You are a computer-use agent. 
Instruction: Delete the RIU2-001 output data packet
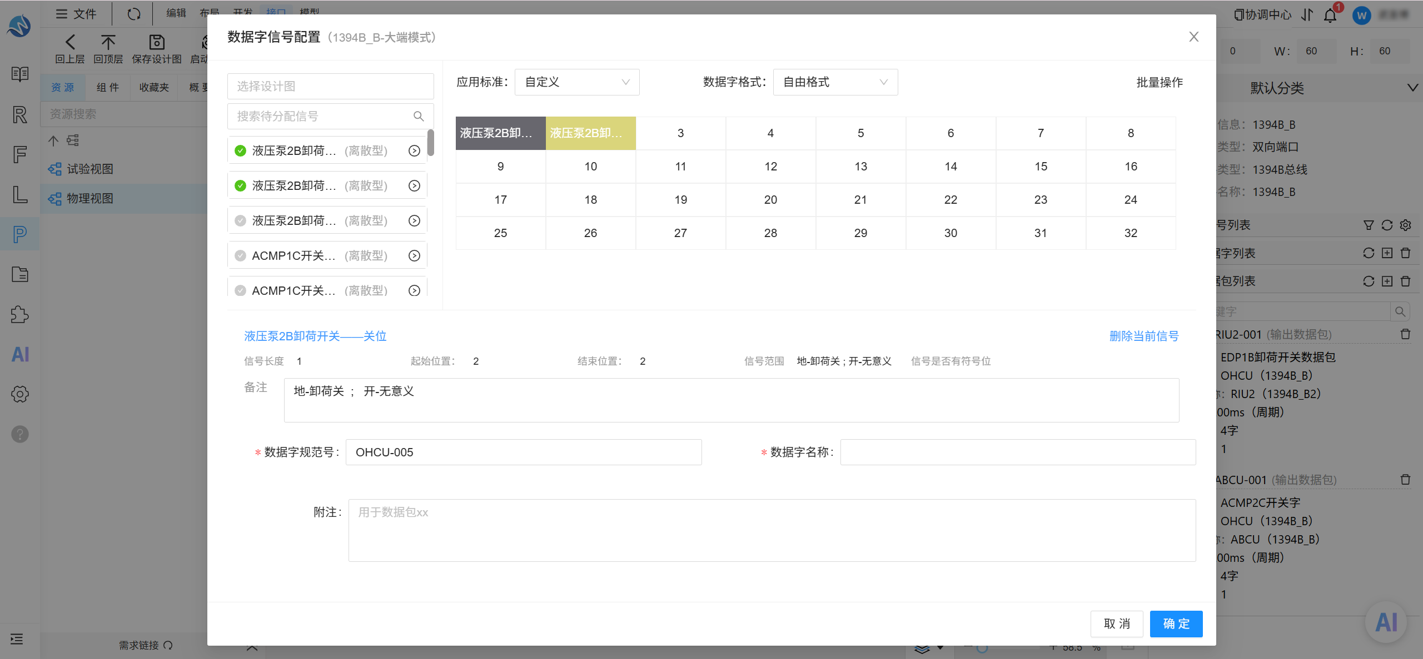point(1405,334)
